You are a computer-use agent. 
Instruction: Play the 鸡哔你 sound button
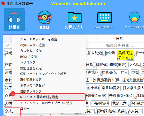[x=101, y=65]
